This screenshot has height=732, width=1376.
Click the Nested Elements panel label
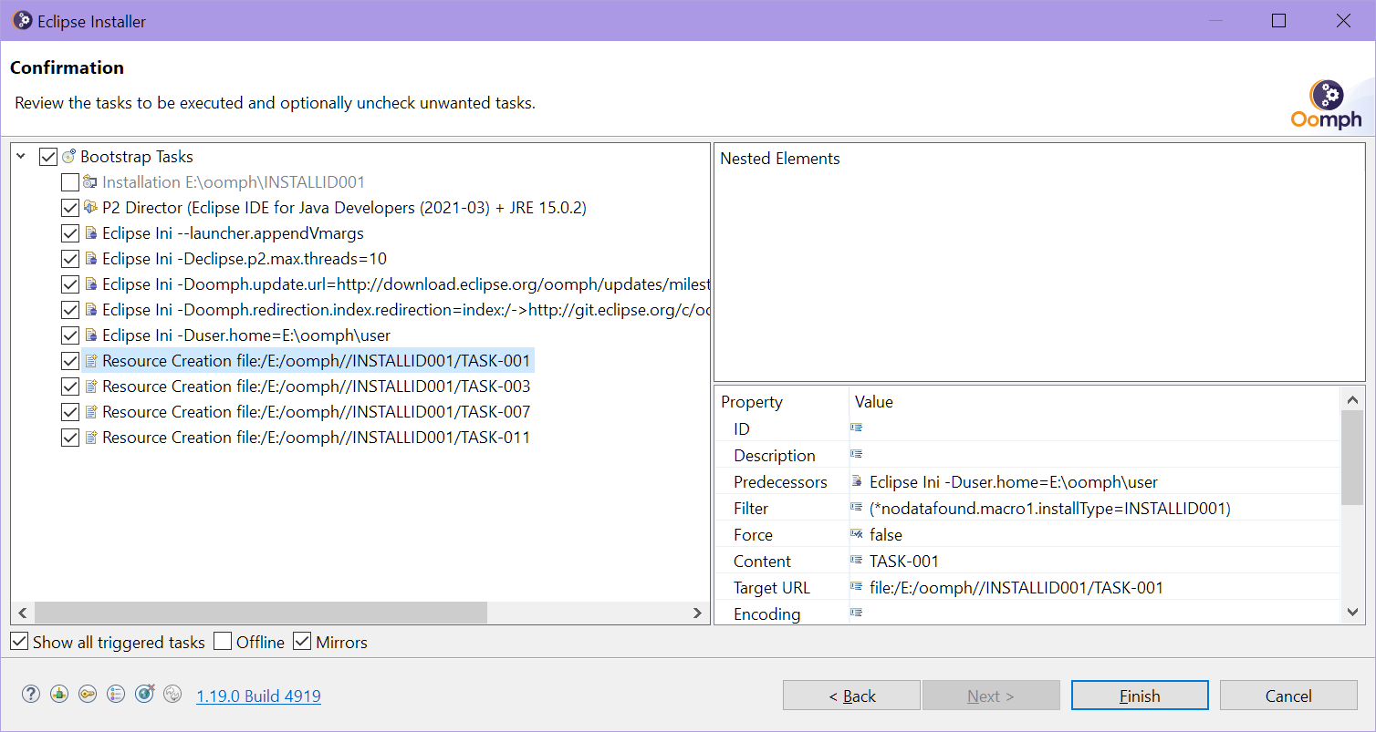click(780, 159)
